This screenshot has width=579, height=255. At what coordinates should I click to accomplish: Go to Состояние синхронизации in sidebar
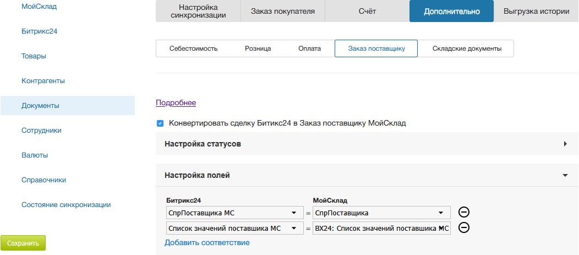point(66,204)
